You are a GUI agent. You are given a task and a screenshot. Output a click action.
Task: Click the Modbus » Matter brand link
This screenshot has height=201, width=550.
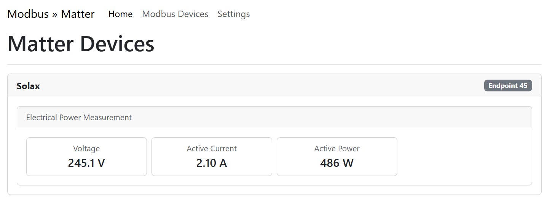51,14
